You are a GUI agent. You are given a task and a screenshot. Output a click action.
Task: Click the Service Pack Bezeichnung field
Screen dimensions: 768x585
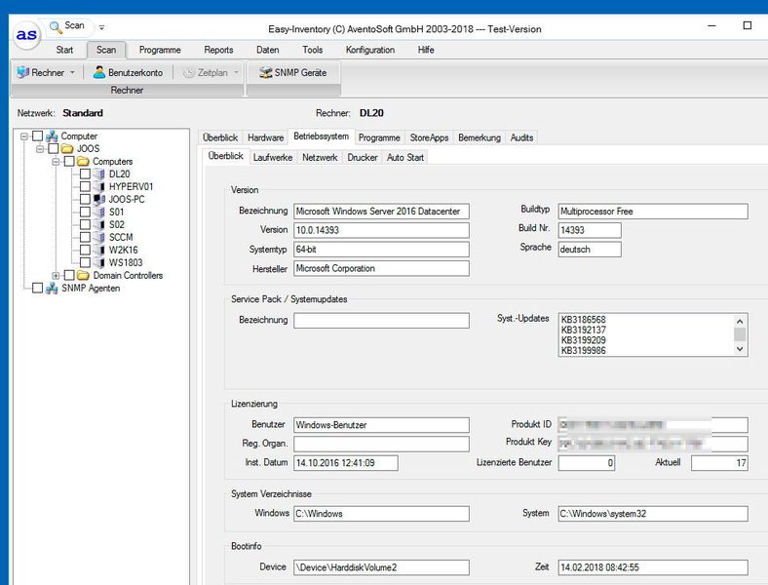(381, 321)
